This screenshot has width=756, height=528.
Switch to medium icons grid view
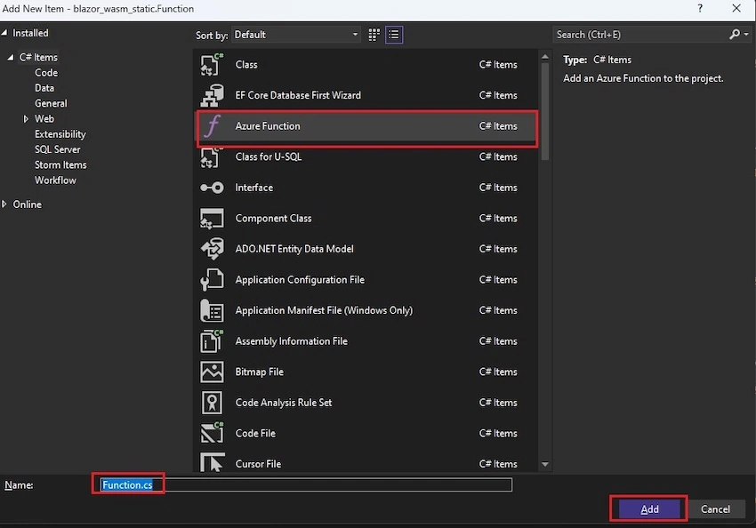(374, 35)
